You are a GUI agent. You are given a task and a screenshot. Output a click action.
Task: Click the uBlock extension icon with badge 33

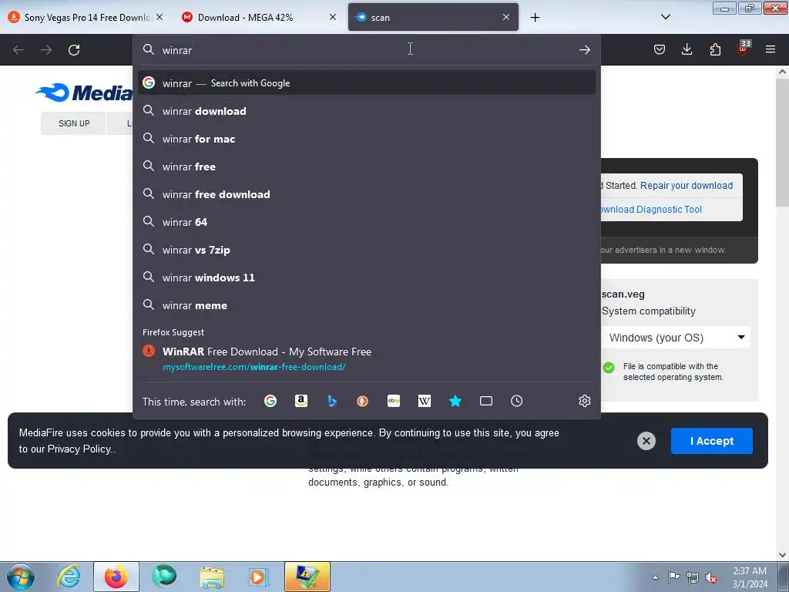tap(744, 49)
